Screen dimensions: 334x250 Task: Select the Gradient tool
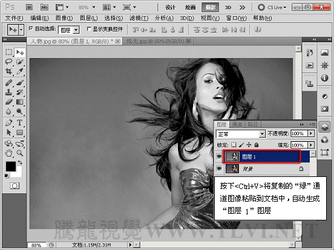tap(20, 102)
